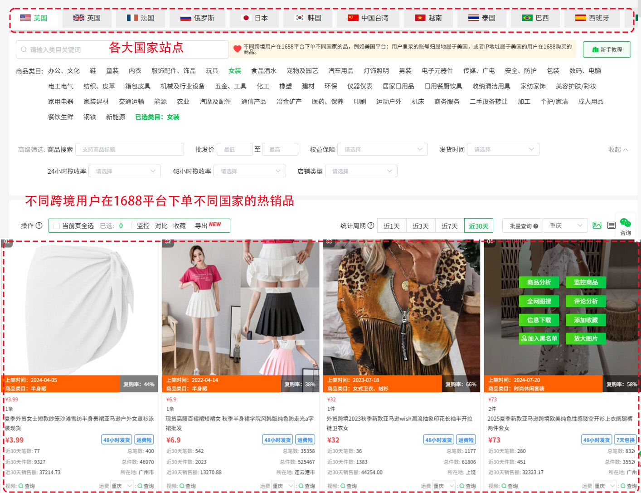Click the video 查询 link under the ¥3.99 product
Viewport: 641px width, 493px height.
[x=27, y=486]
